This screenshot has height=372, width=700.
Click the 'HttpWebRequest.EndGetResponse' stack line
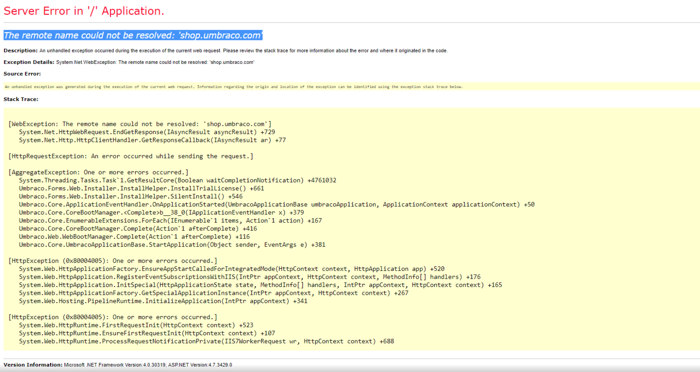(147, 132)
